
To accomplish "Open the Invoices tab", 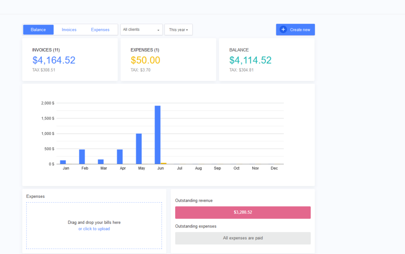I will pyautogui.click(x=69, y=30).
